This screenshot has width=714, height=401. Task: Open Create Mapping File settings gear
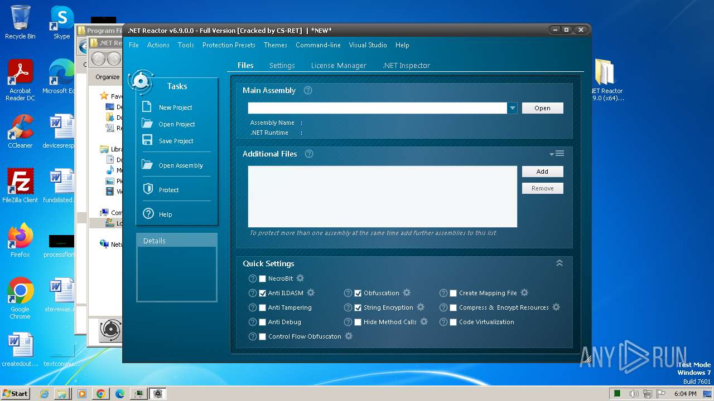[524, 292]
